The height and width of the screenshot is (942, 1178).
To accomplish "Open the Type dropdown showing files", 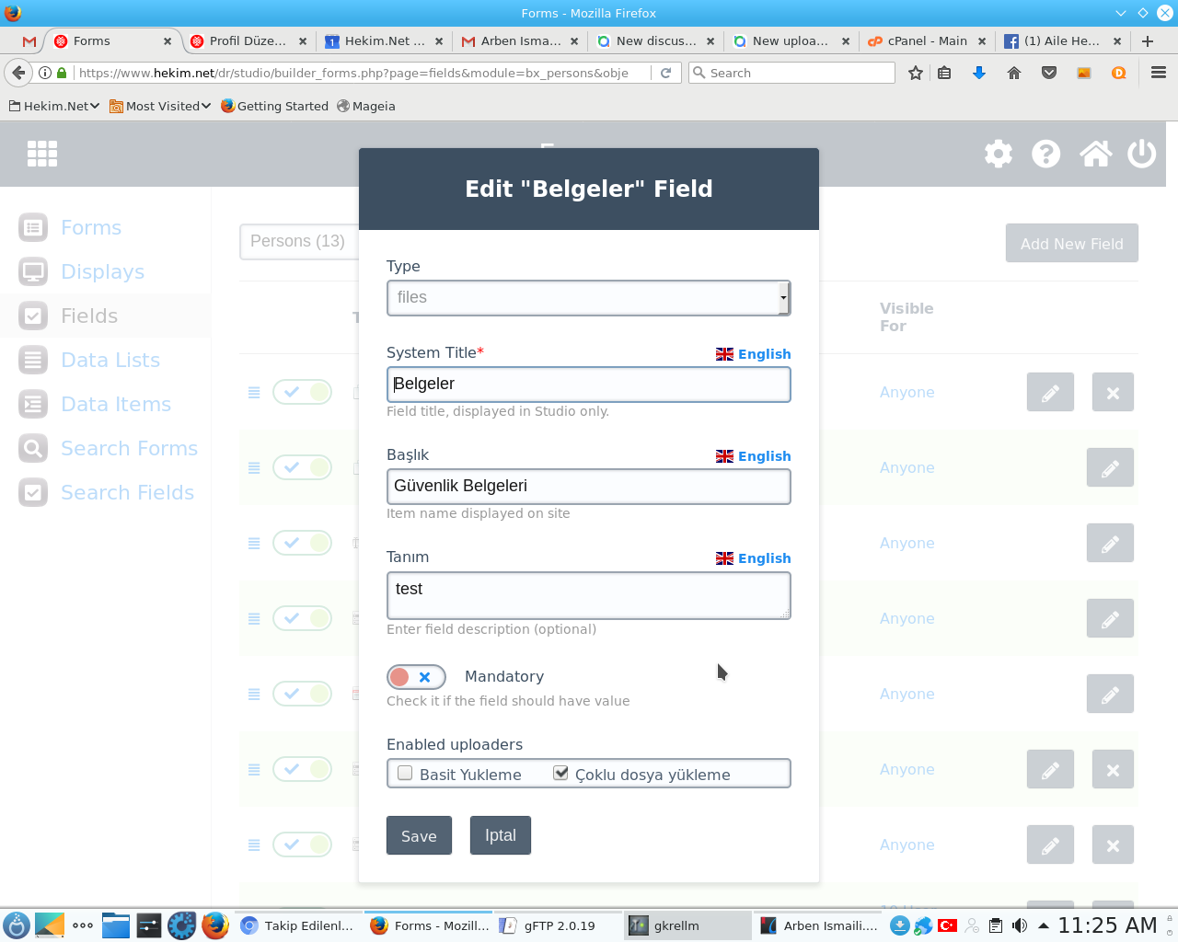I will tap(588, 298).
